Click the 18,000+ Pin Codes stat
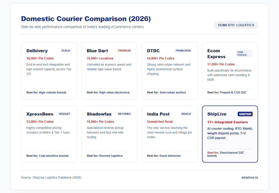The height and width of the screenshot is (193, 279). coord(40,58)
